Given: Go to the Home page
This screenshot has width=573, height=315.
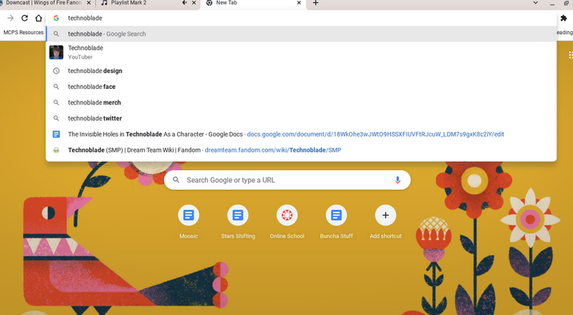Looking at the screenshot, I should (39, 18).
